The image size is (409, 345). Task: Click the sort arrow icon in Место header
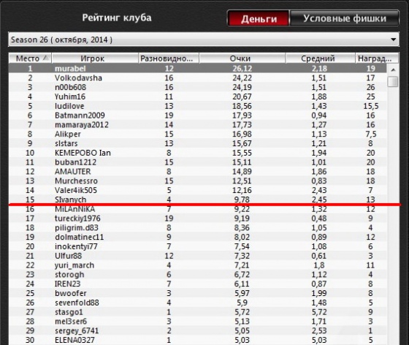[x=45, y=58]
